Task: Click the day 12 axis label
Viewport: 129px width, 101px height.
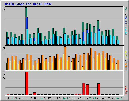Action: click(49, 98)
